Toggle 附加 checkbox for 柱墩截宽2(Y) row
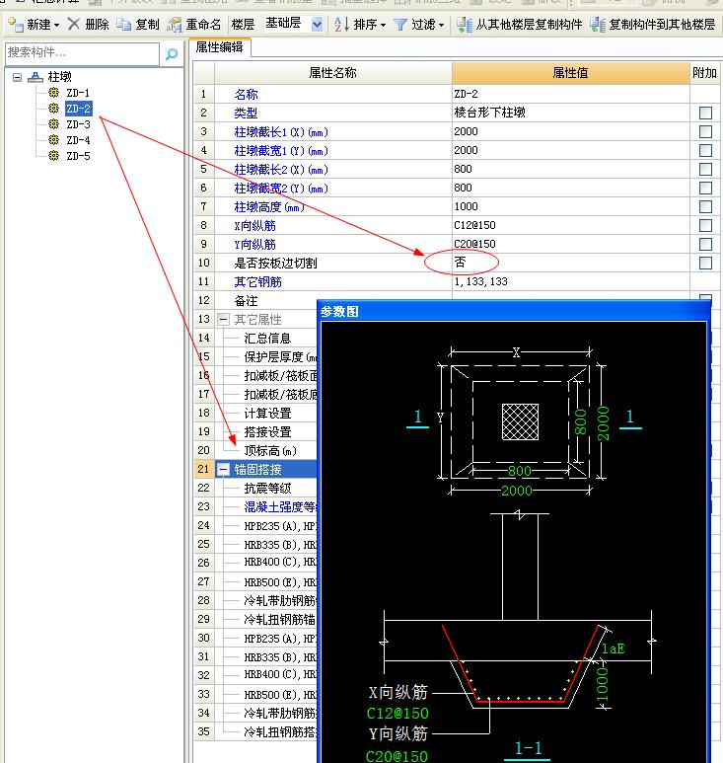723x763 pixels. [x=705, y=188]
